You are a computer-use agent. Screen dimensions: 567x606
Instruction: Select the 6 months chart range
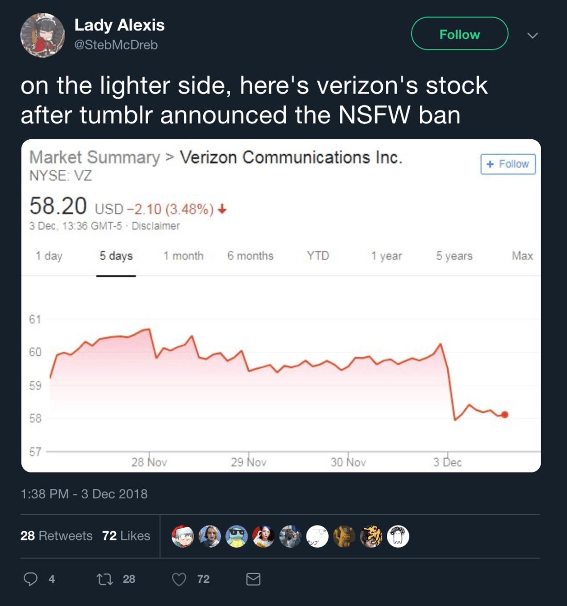point(250,256)
